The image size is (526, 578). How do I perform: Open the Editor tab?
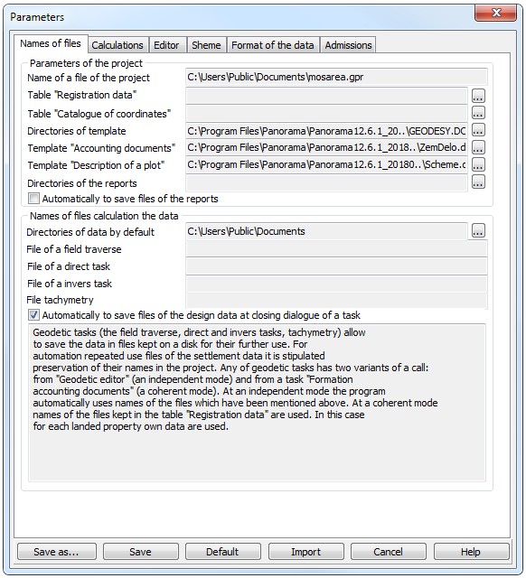166,45
